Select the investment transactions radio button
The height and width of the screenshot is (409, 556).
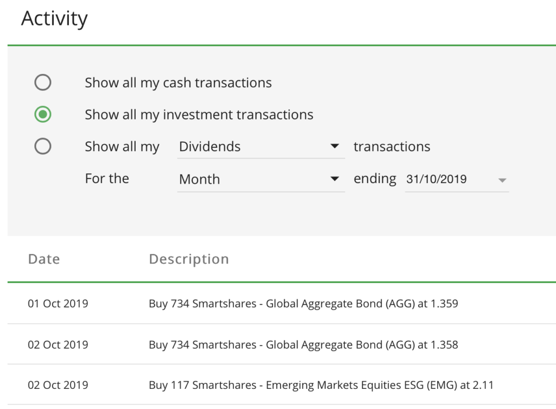[x=42, y=115]
